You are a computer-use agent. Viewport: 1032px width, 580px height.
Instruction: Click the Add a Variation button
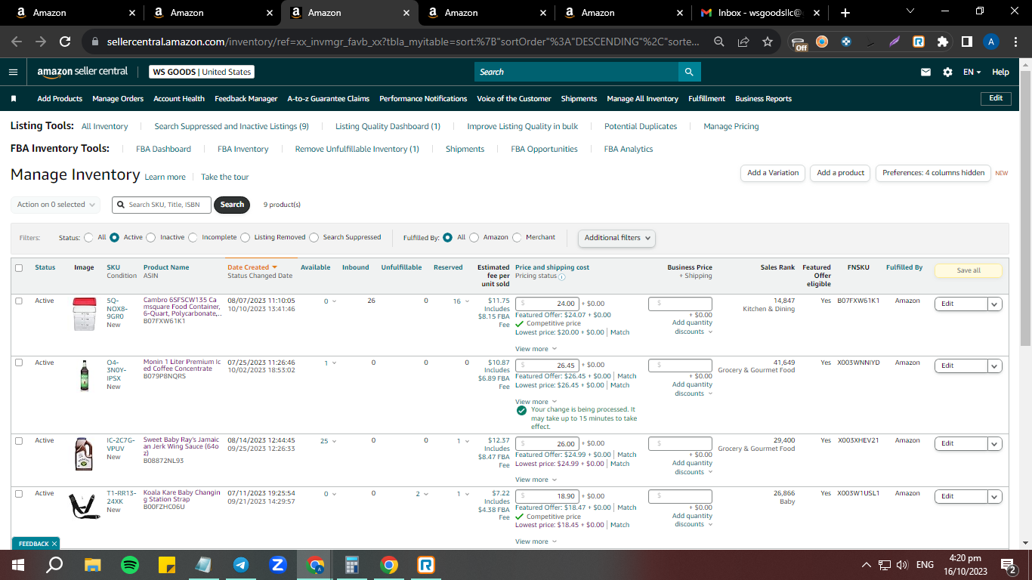coord(773,173)
